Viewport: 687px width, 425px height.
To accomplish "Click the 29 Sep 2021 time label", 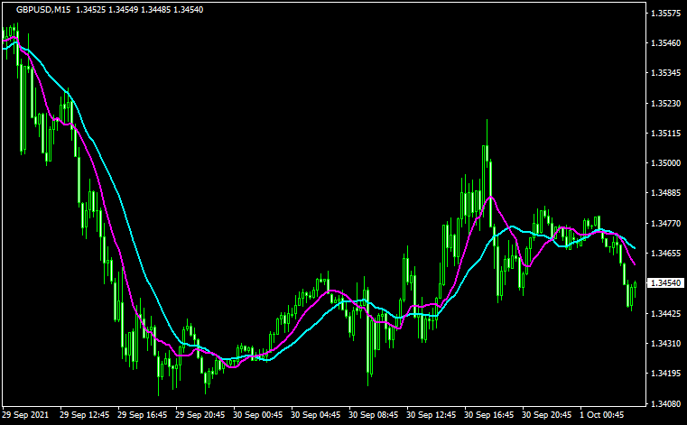I will pyautogui.click(x=25, y=414).
